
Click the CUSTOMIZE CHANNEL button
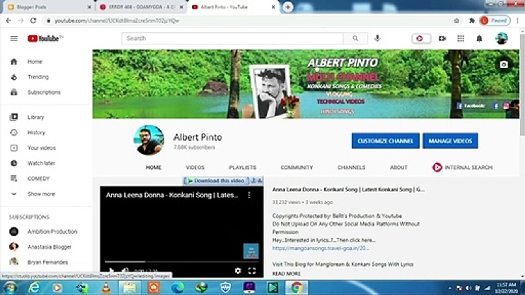point(385,141)
